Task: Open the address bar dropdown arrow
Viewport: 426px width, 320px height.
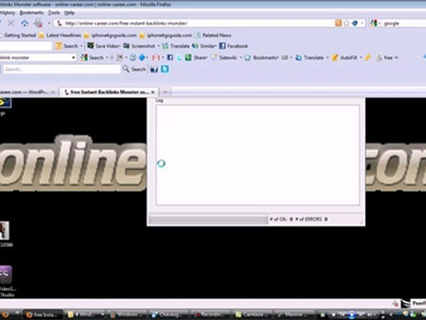Action: [x=362, y=23]
